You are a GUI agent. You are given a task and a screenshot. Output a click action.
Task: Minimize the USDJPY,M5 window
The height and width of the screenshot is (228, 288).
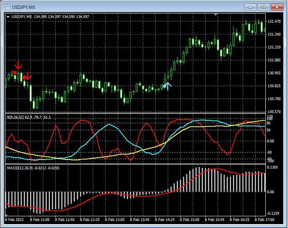(x=251, y=7)
